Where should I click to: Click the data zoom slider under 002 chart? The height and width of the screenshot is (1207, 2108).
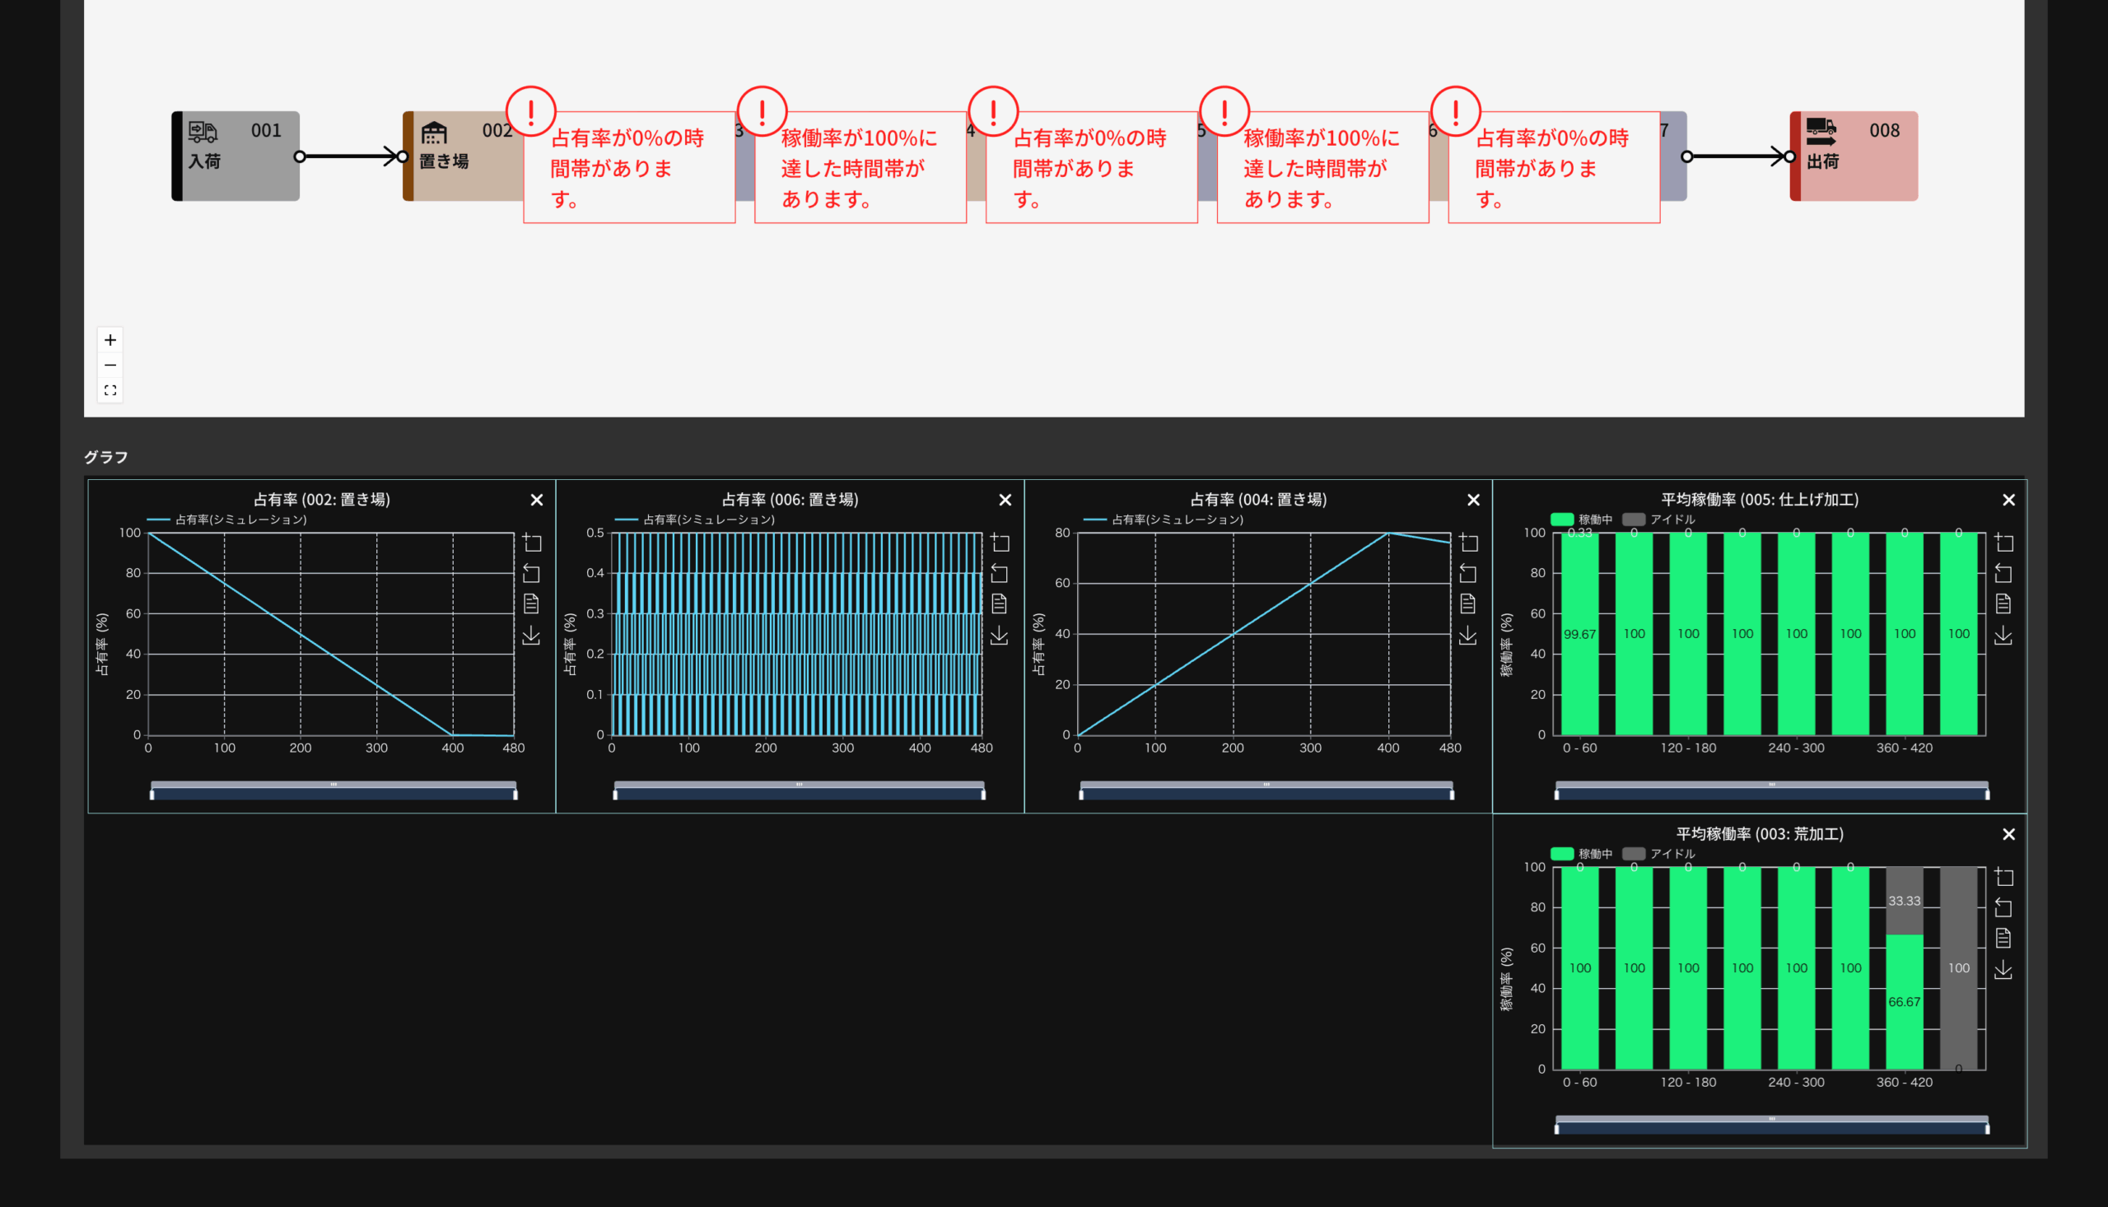tap(333, 793)
